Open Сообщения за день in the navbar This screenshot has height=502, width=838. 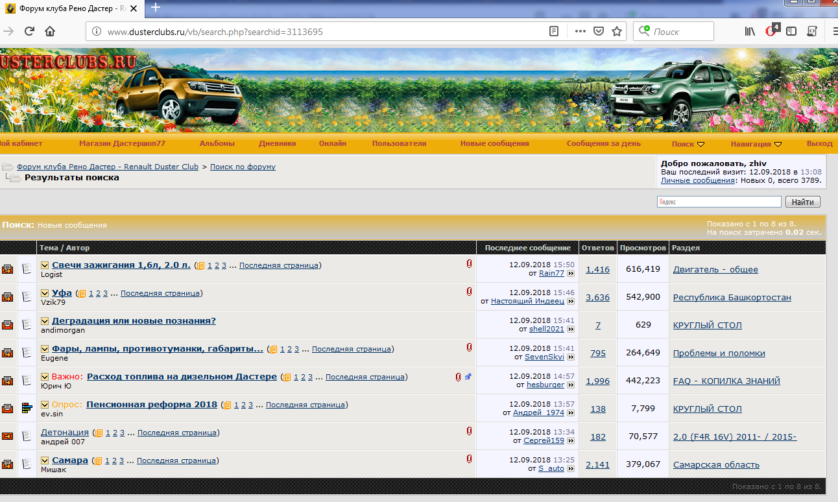point(604,143)
